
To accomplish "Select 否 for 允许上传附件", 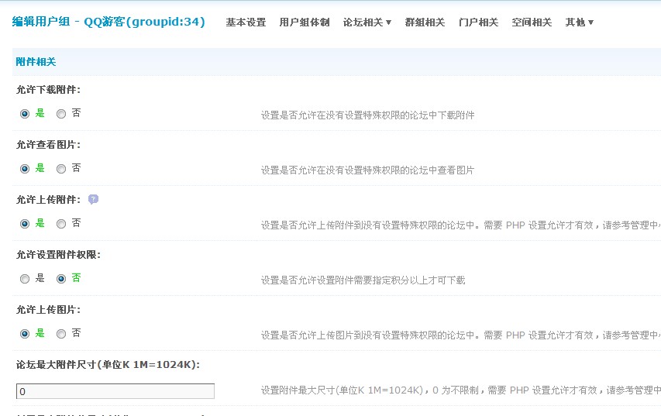I will [x=61, y=224].
